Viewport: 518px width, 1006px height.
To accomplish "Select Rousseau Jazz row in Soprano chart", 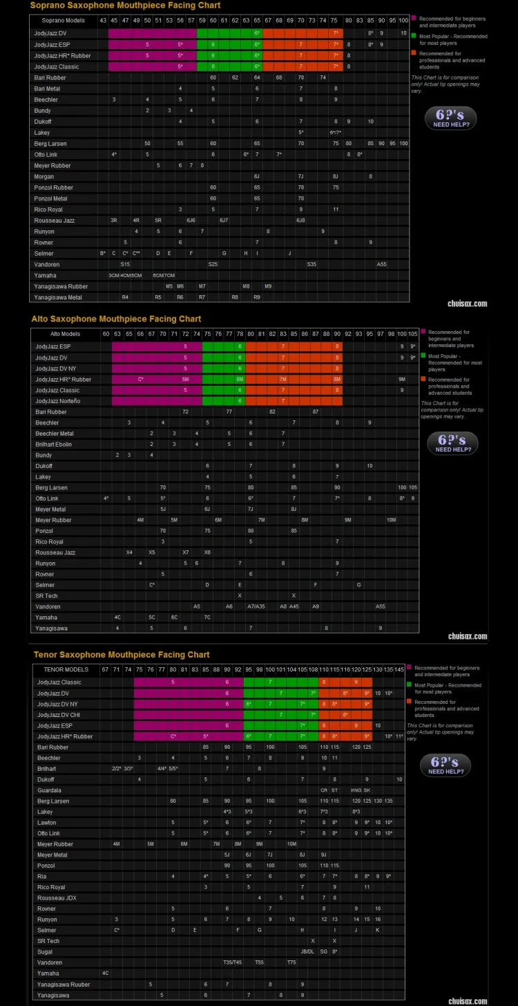I will pyautogui.click(x=221, y=220).
